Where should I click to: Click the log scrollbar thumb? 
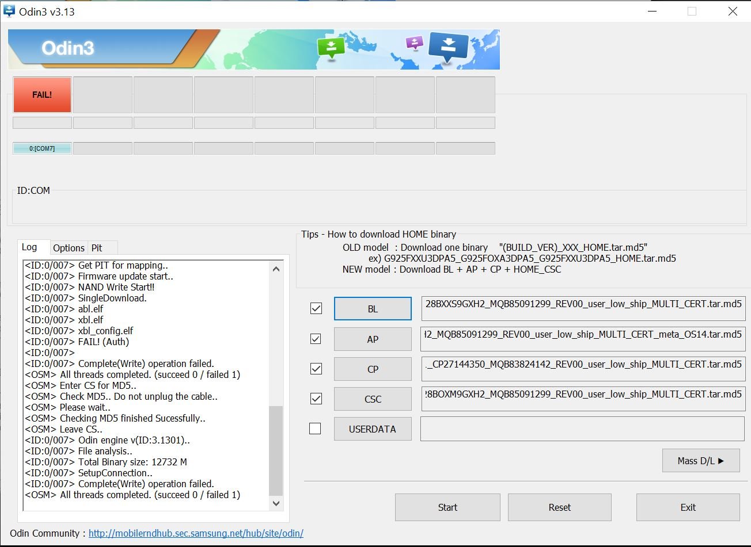coord(276,450)
